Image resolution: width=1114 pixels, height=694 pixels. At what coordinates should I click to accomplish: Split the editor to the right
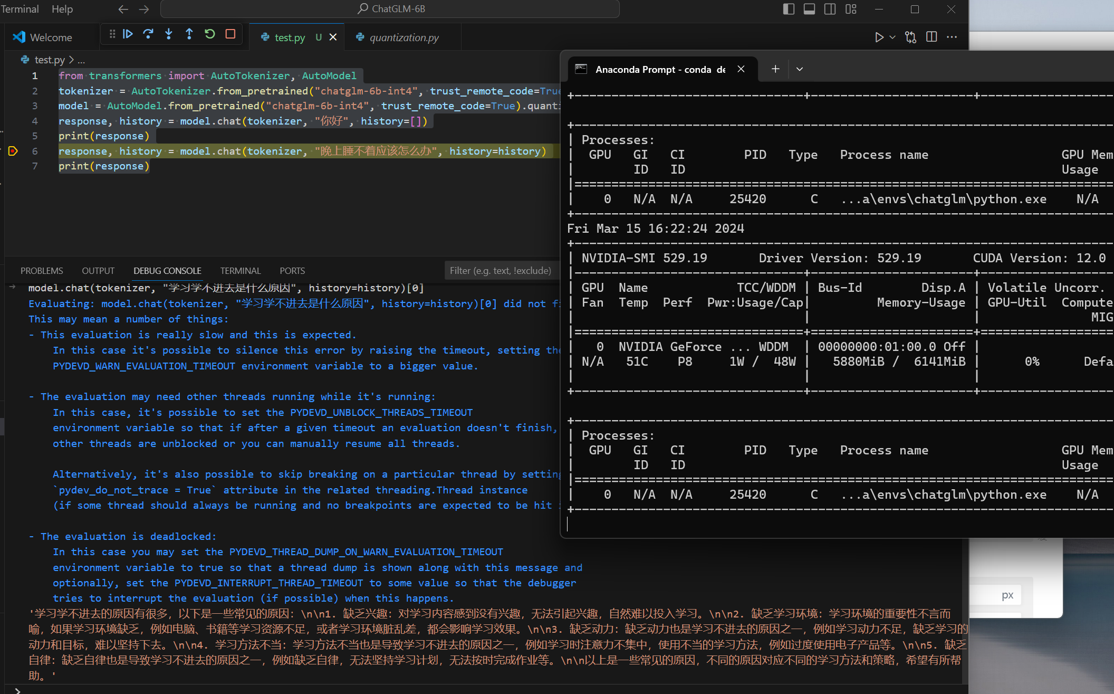click(931, 37)
